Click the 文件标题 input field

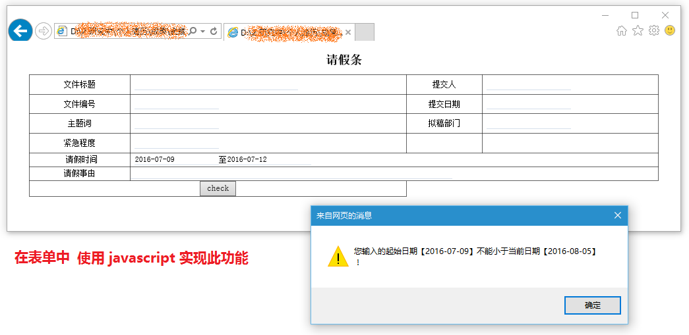pyautogui.click(x=216, y=84)
